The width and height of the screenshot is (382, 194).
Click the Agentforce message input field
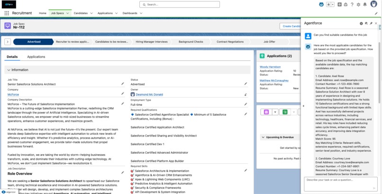click(x=341, y=184)
